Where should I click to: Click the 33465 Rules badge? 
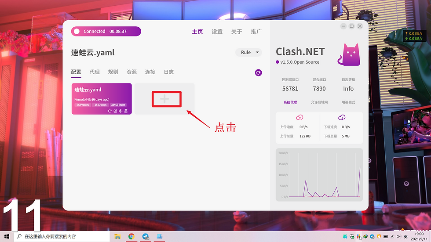tap(118, 105)
